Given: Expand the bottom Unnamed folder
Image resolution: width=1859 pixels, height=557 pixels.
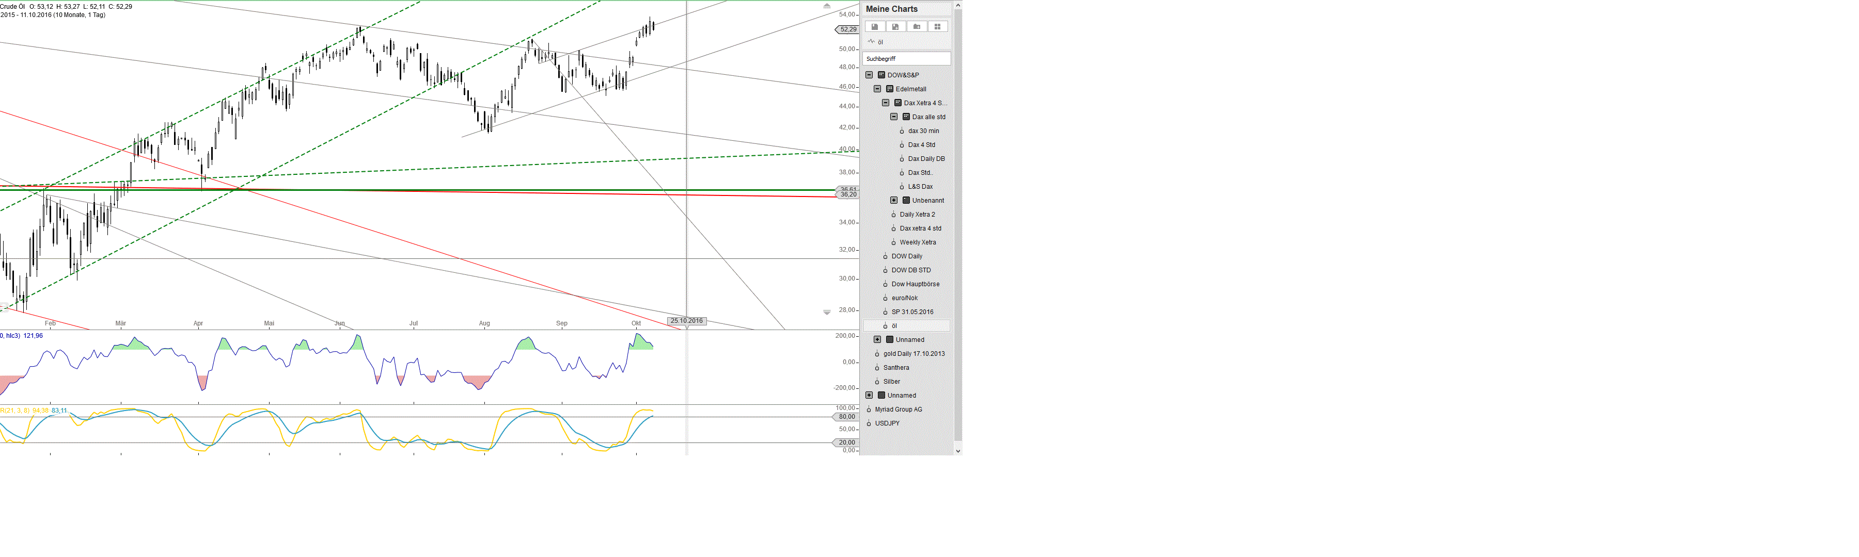Looking at the screenshot, I should tap(869, 396).
